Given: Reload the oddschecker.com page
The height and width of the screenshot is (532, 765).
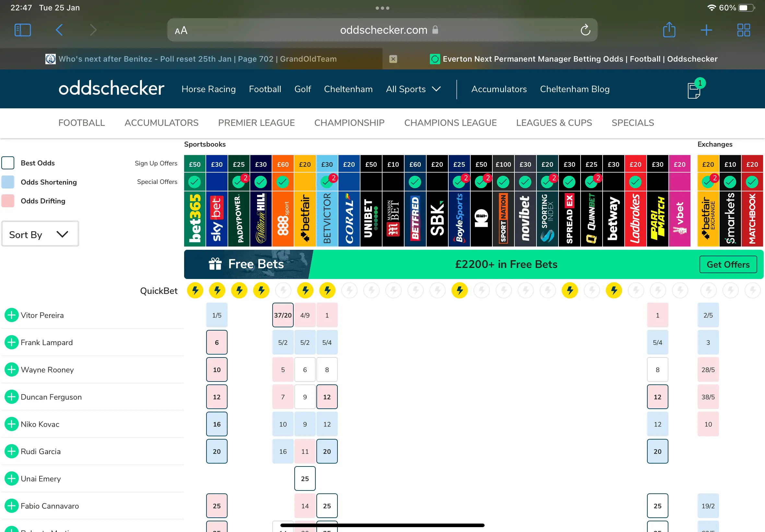Looking at the screenshot, I should pos(585,30).
